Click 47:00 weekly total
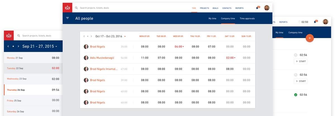The width and height of the screenshot is (335, 116). (x=124, y=69)
